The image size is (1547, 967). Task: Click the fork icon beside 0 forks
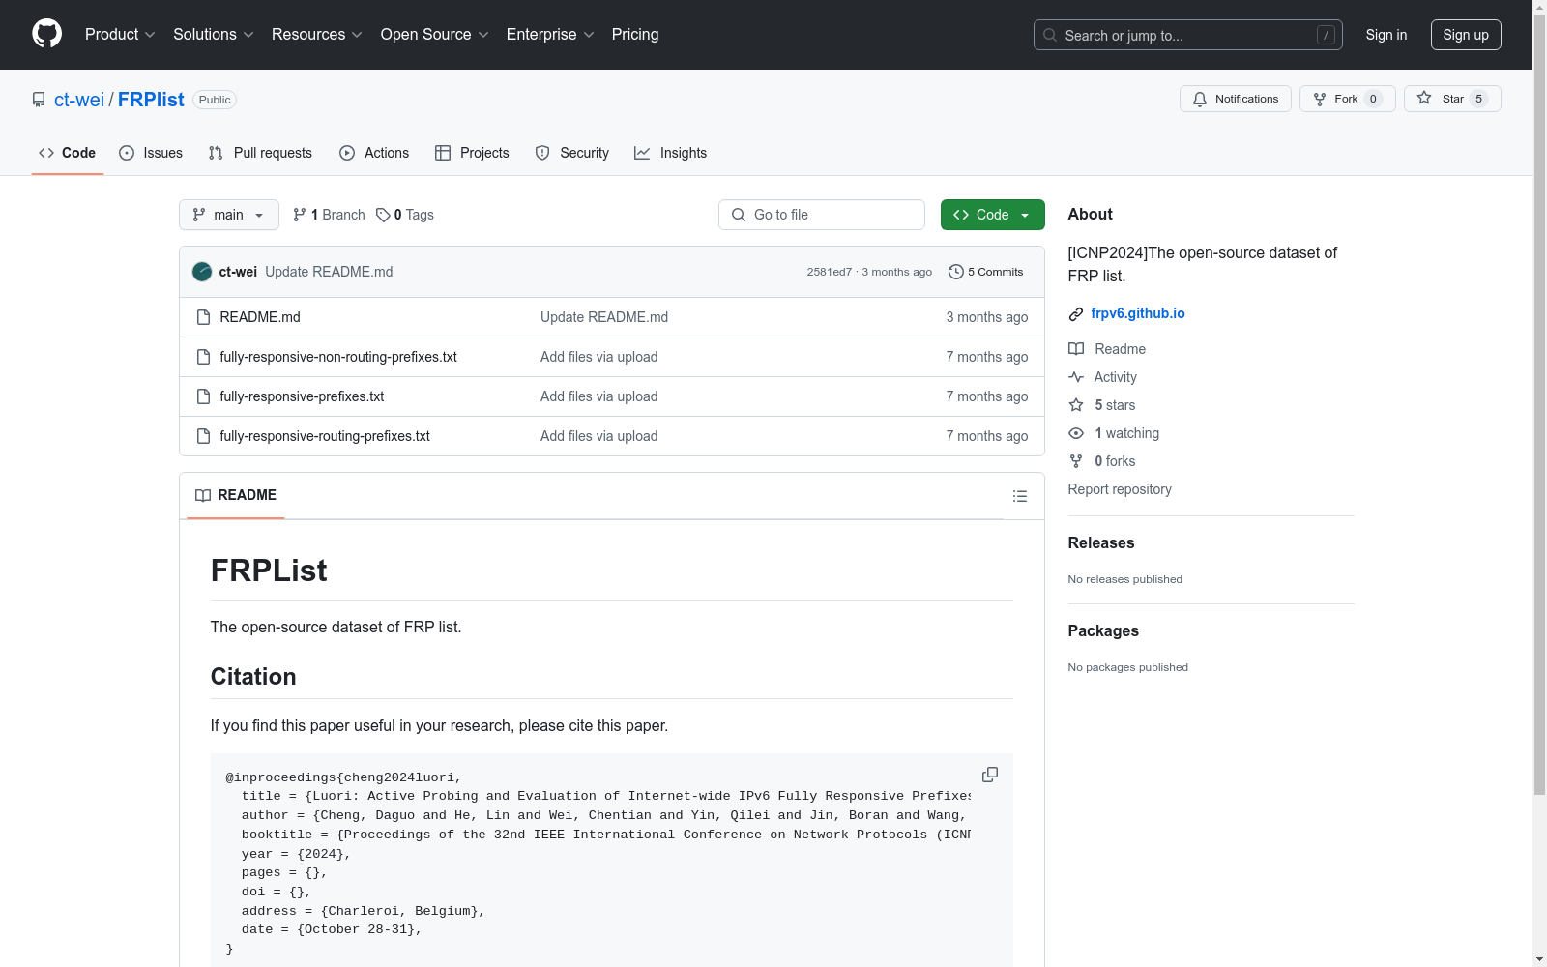pyautogui.click(x=1076, y=461)
